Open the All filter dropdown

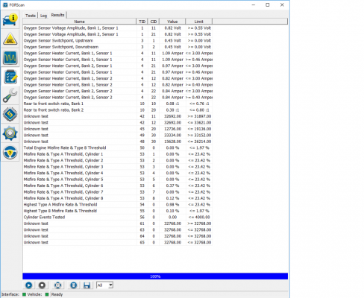click(104, 285)
